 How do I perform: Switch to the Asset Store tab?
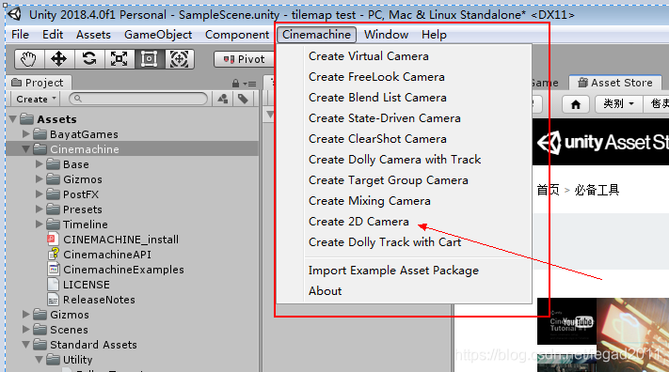click(615, 83)
